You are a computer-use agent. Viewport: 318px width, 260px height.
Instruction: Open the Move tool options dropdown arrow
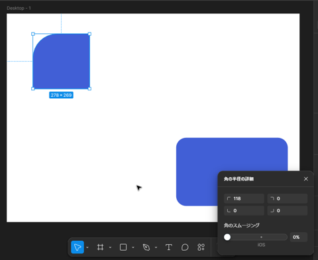tap(87, 247)
